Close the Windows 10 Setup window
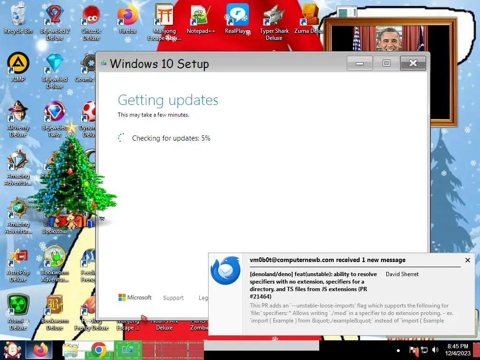 point(413,63)
